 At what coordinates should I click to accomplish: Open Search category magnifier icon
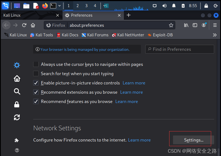click(17, 91)
